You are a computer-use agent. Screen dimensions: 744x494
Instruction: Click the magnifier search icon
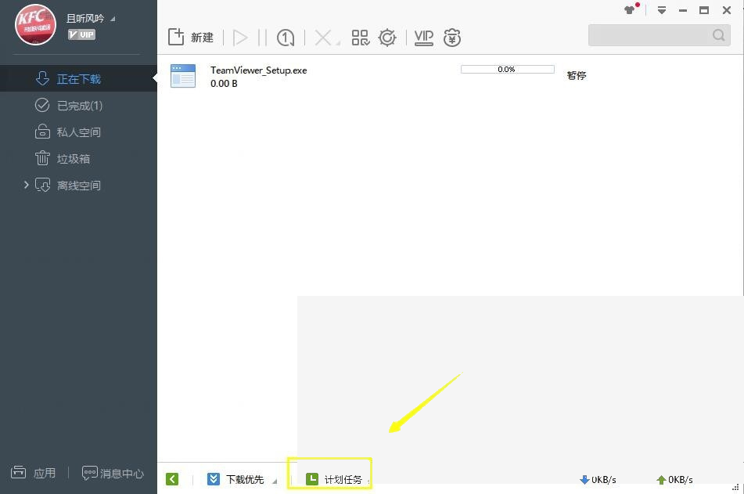(x=719, y=35)
